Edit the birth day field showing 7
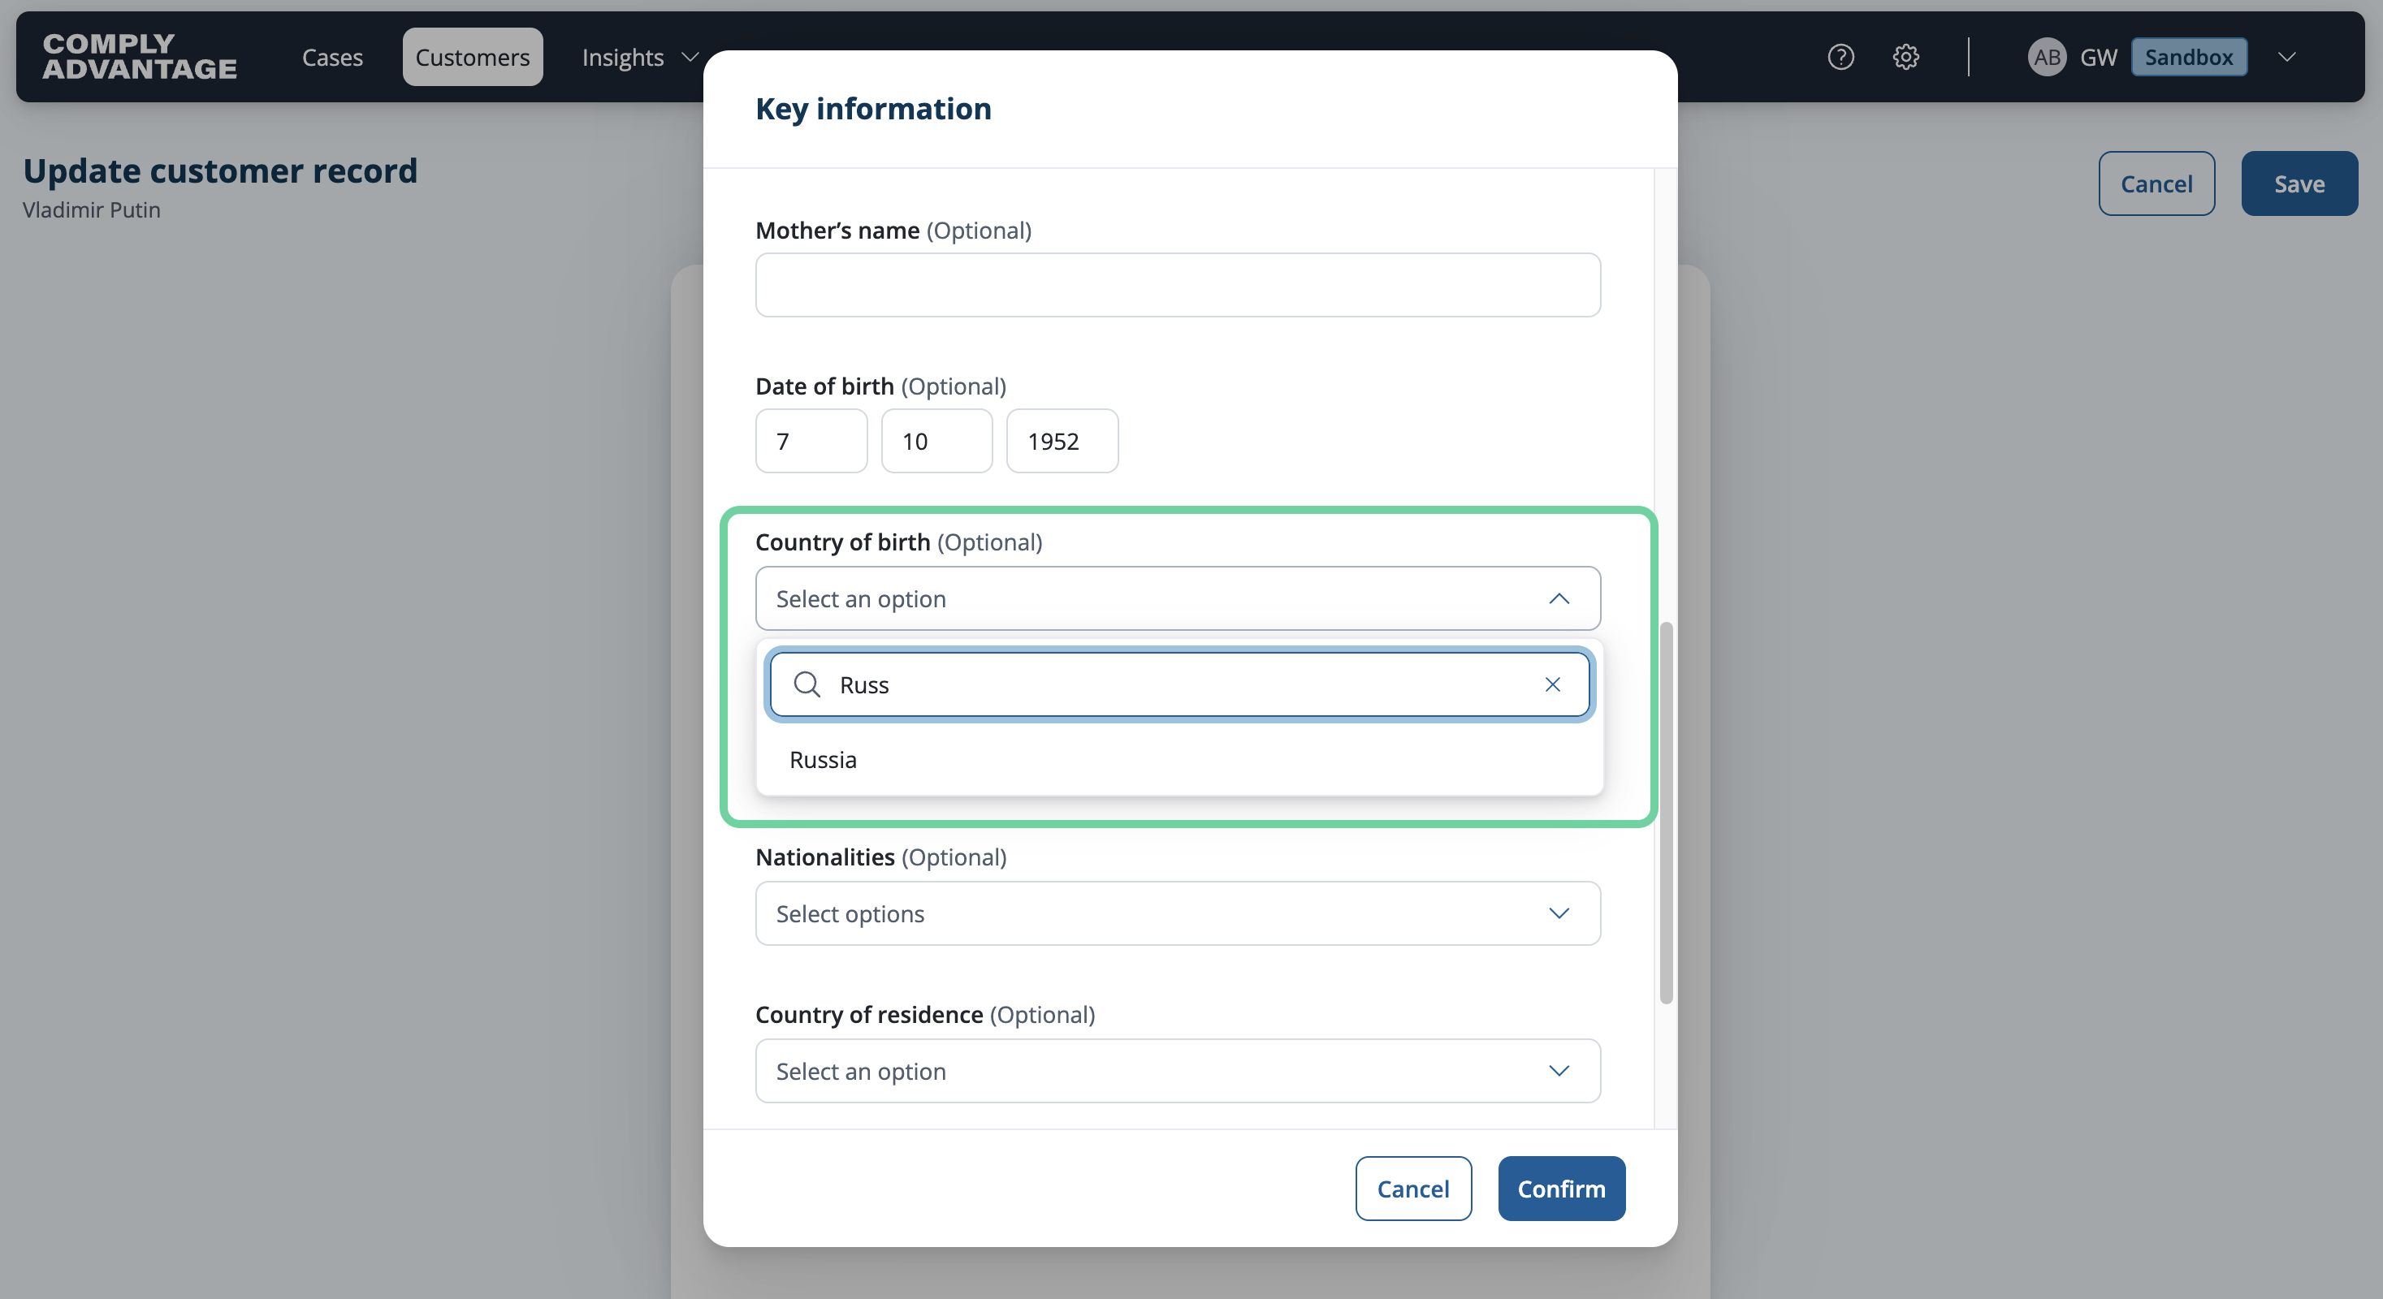 point(811,441)
